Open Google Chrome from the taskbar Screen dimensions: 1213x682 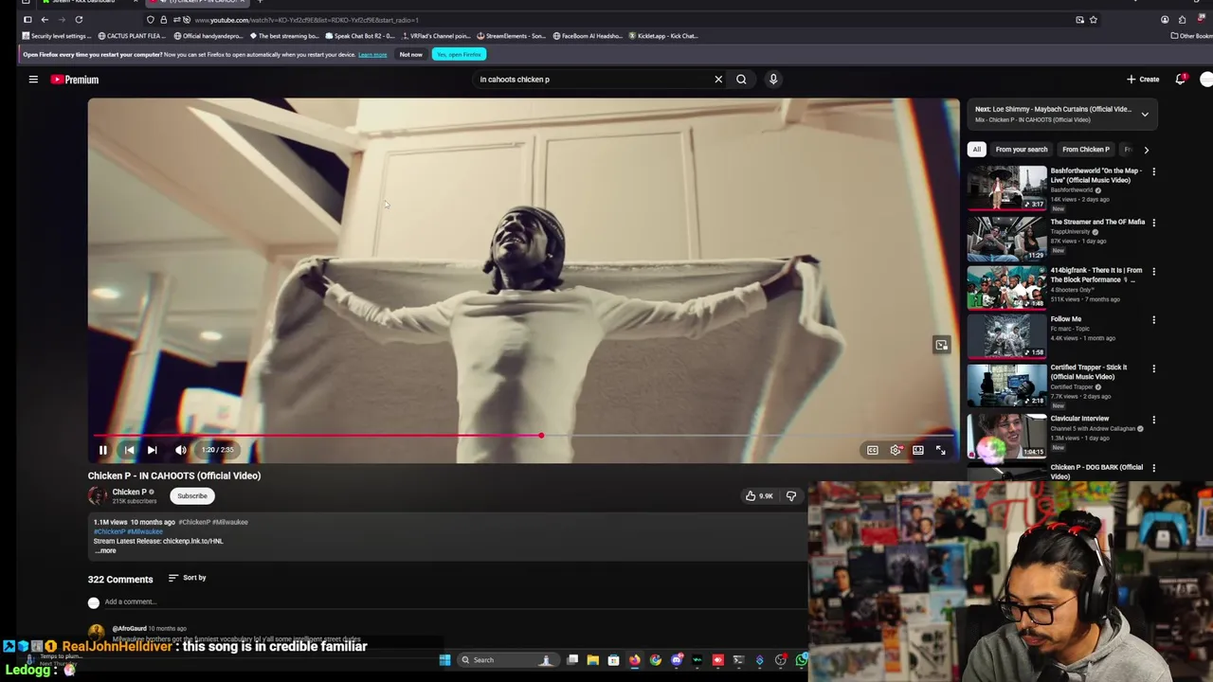click(655, 660)
